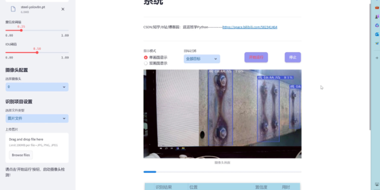The image size is (380, 190).
Task: Open the space.bilibili.com link
Action: coord(250,27)
